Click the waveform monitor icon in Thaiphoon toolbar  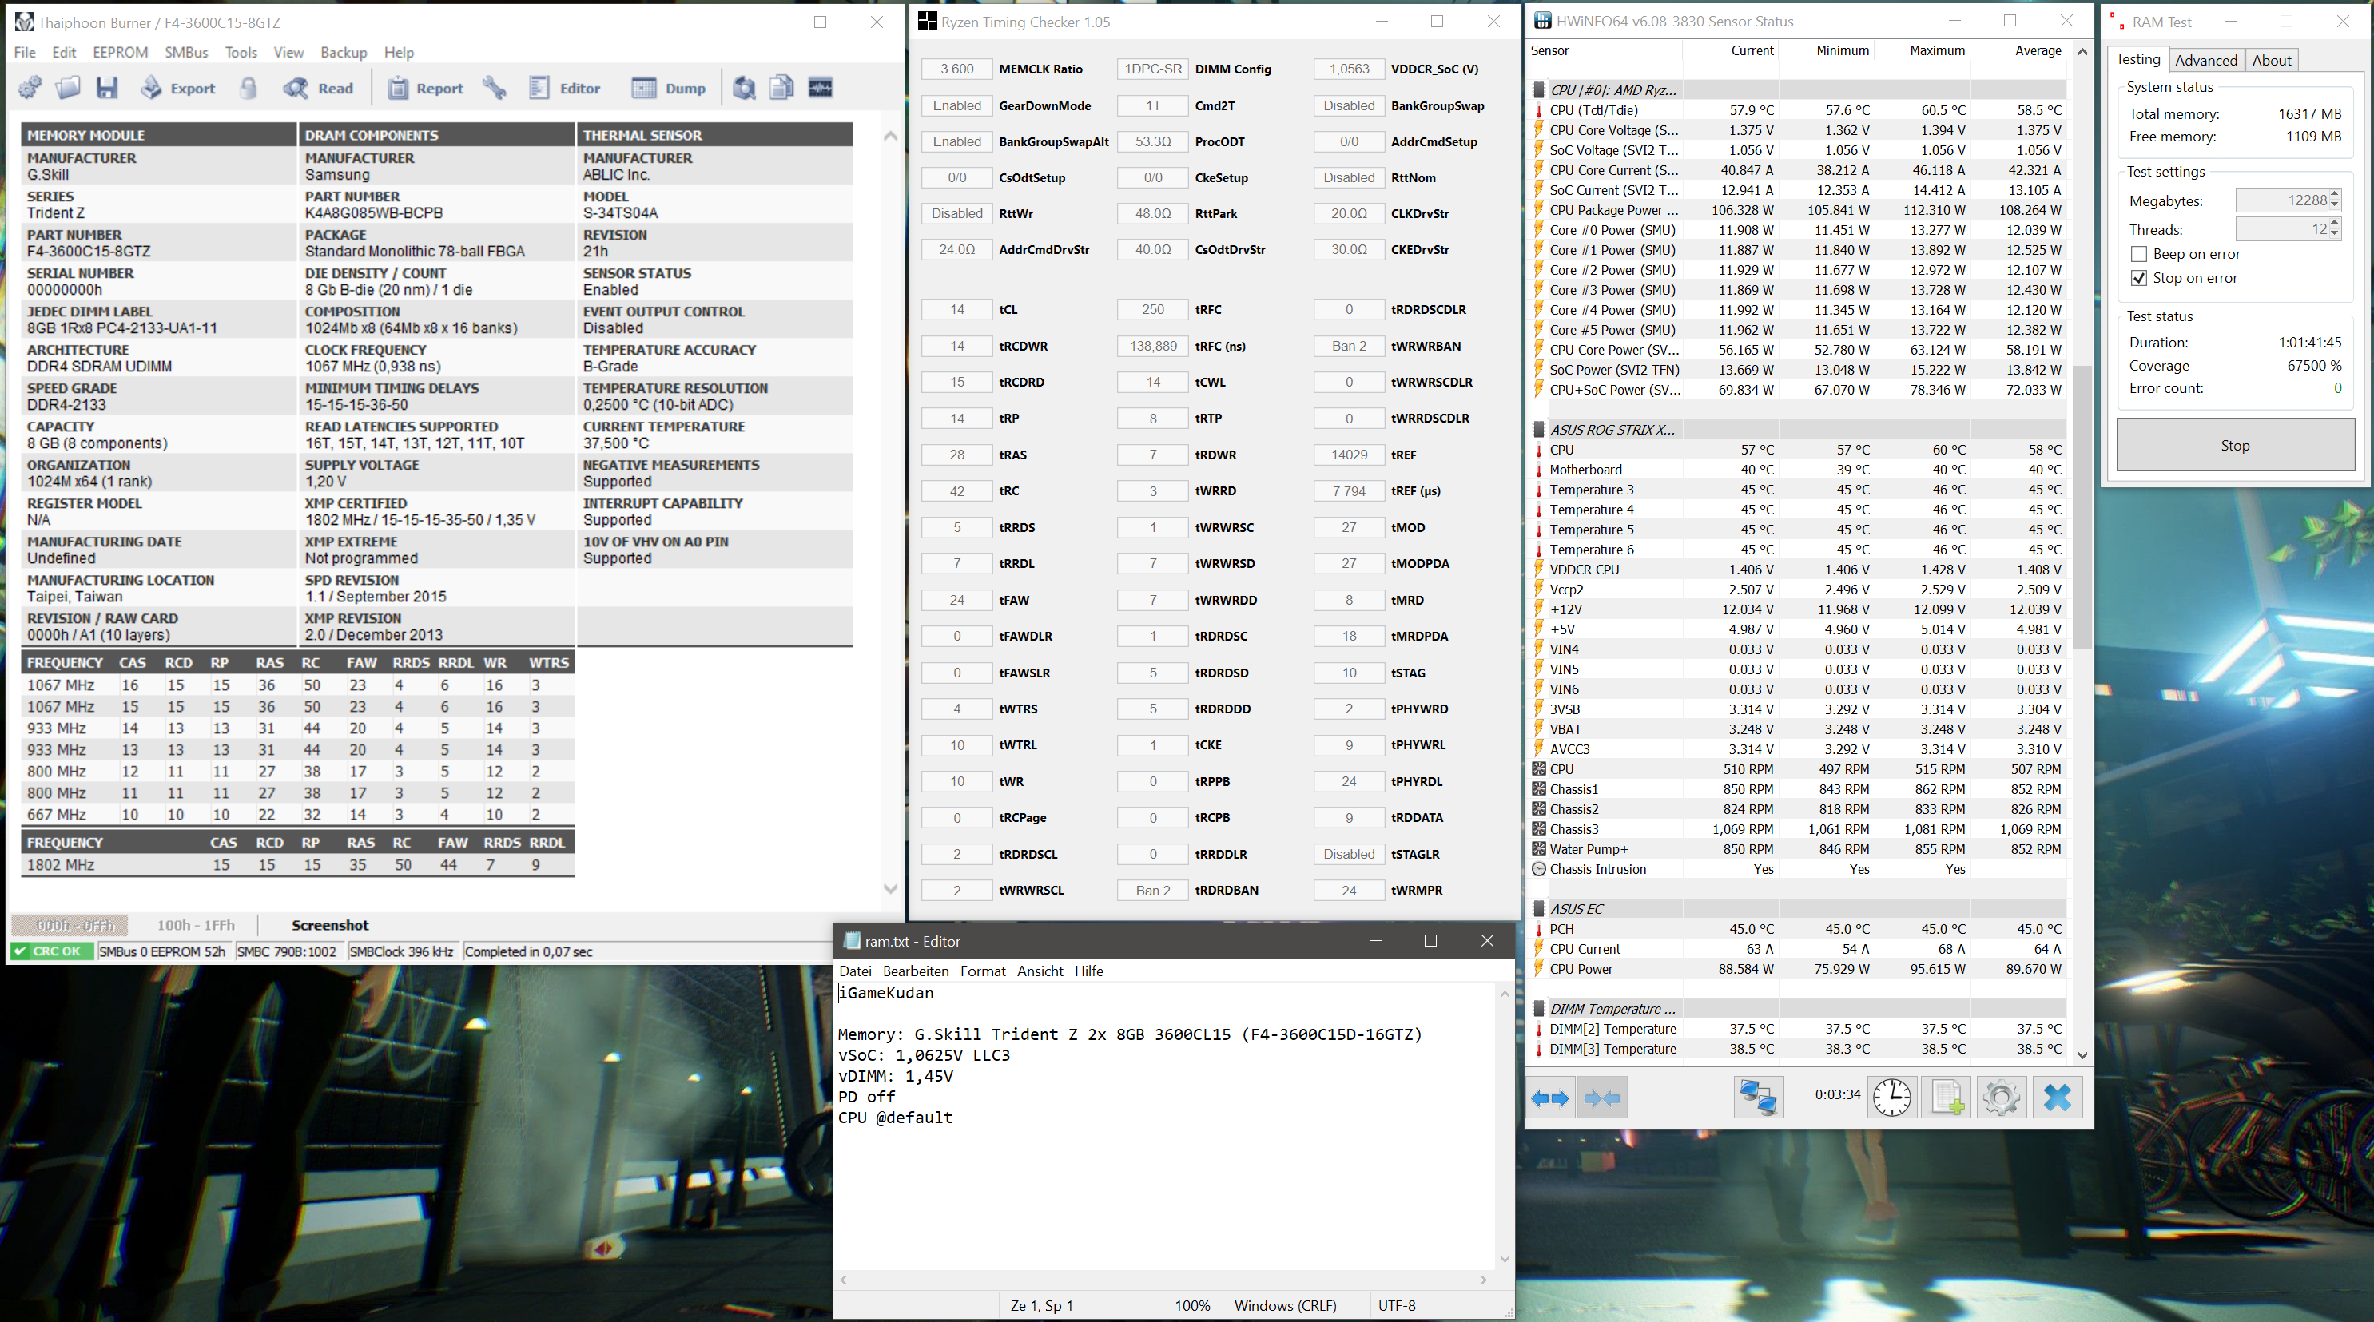pyautogui.click(x=820, y=89)
